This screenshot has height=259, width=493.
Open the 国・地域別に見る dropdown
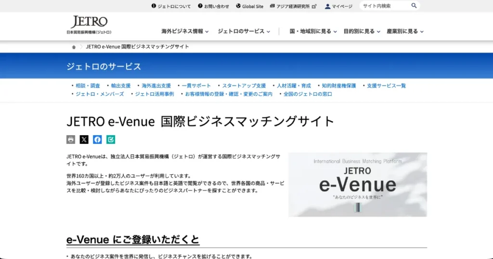[313, 31]
